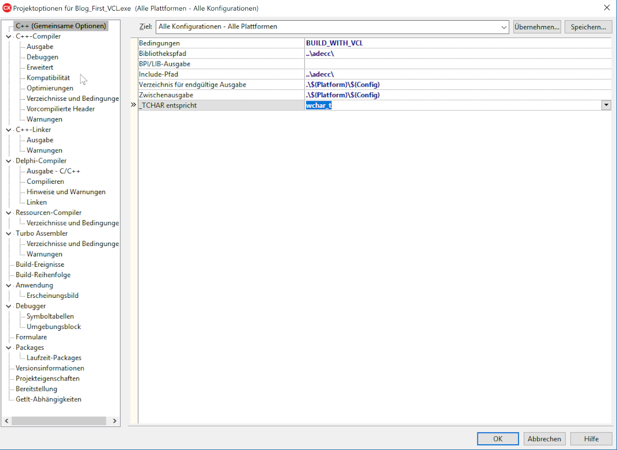Image resolution: width=617 pixels, height=450 pixels.
Task: Open the _TCHAR entspricht value dropdown arrow
Action: click(x=606, y=105)
